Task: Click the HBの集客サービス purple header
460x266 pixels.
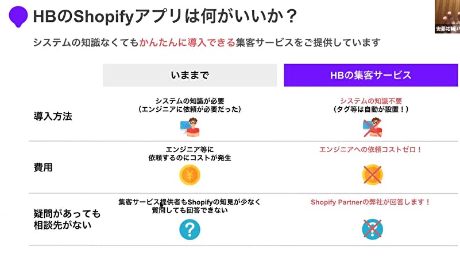Action: tap(371, 75)
